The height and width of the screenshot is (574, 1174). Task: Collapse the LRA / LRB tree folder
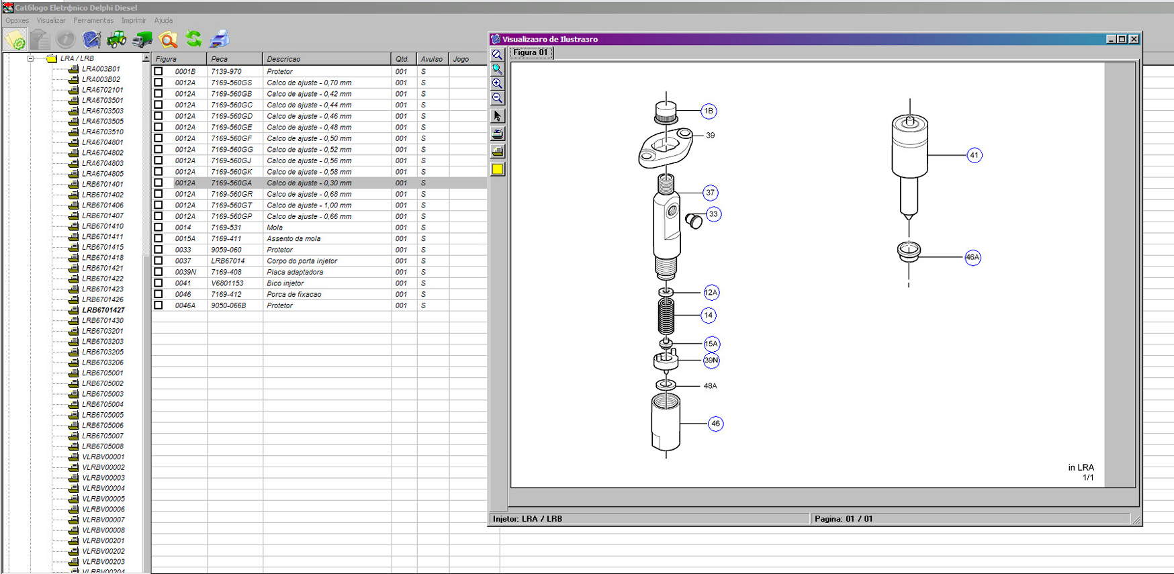30,58
